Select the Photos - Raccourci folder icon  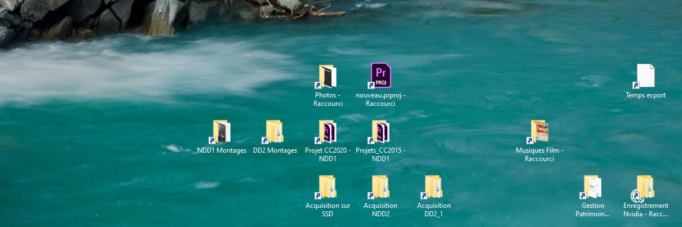327,76
